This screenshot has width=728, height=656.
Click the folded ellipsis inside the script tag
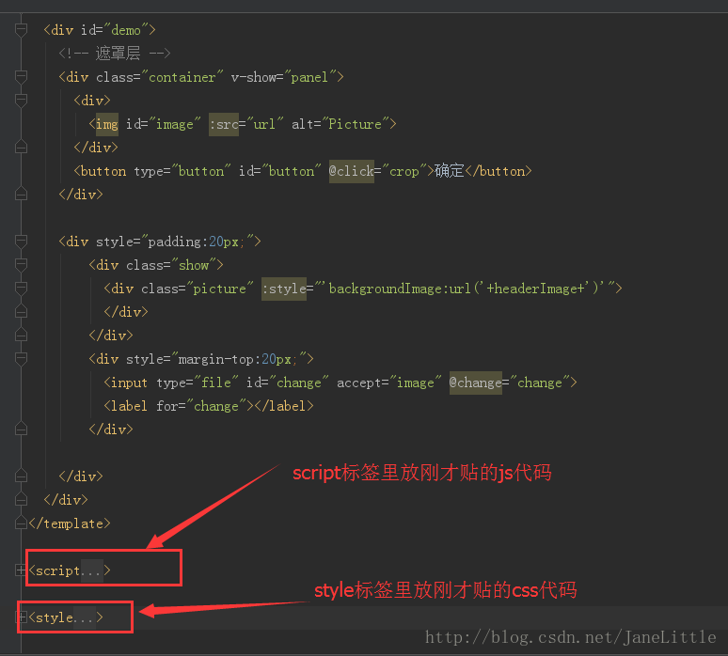click(91, 570)
